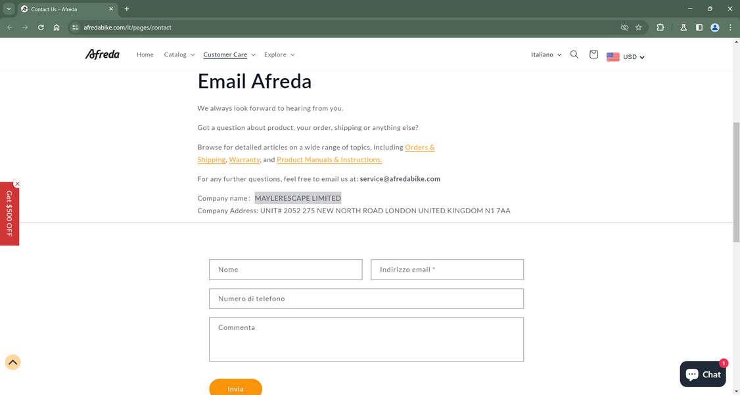Viewport: 740px width, 395px height.
Task: Toggle the bookmark star in the address bar
Action: (x=638, y=28)
